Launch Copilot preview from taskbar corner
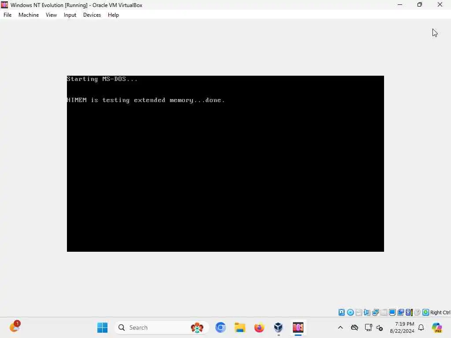451x338 pixels. point(437,327)
